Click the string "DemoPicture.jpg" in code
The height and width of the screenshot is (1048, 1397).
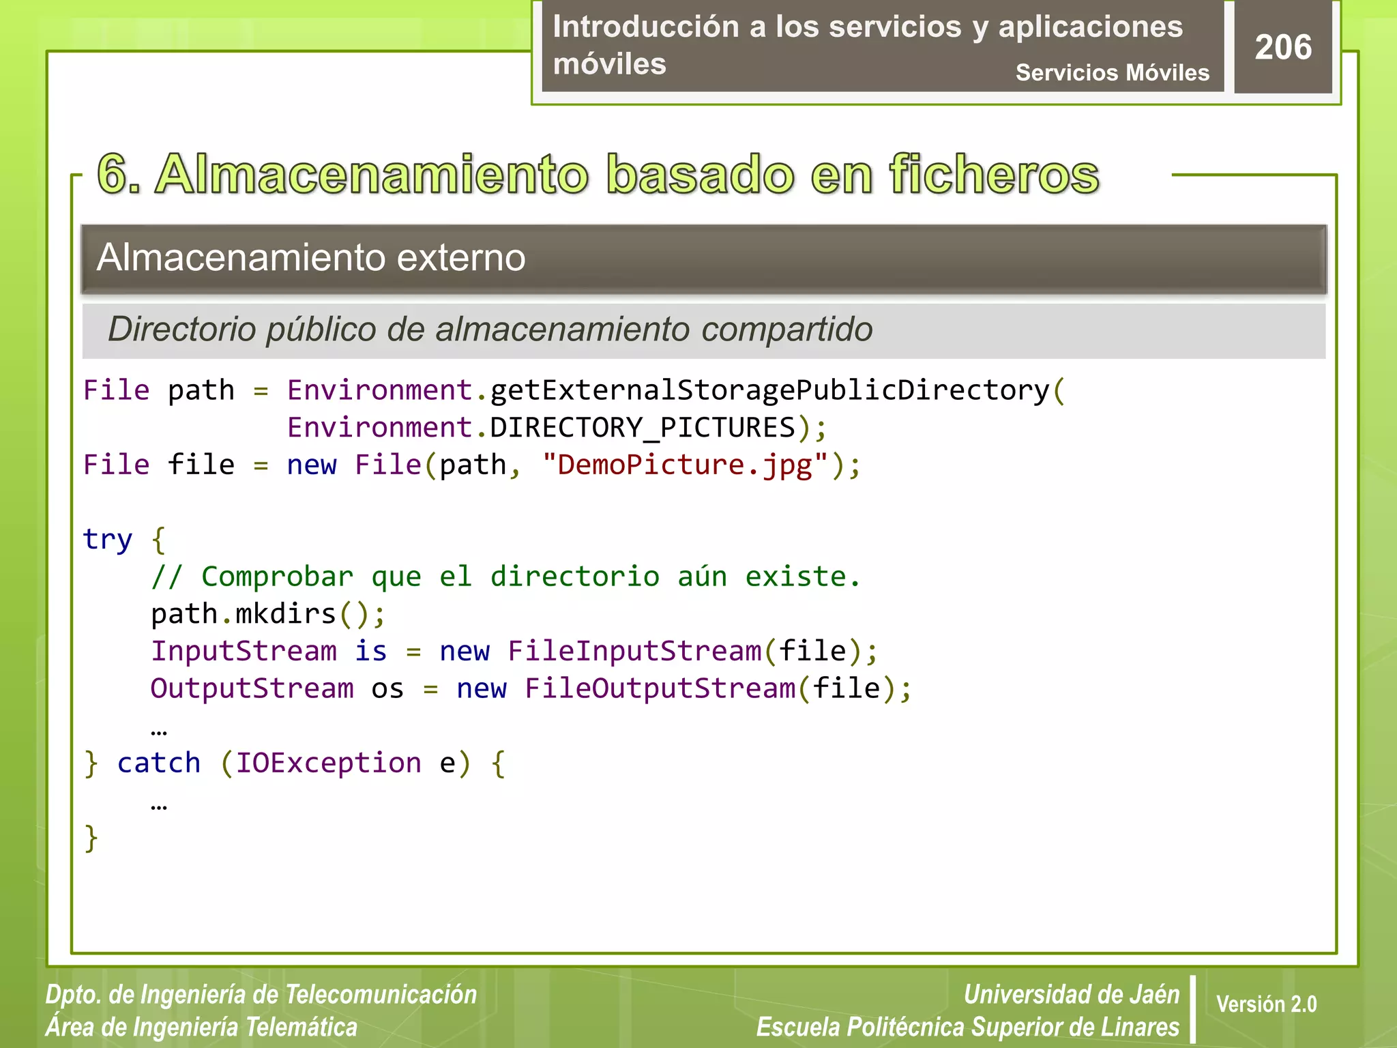[685, 465]
